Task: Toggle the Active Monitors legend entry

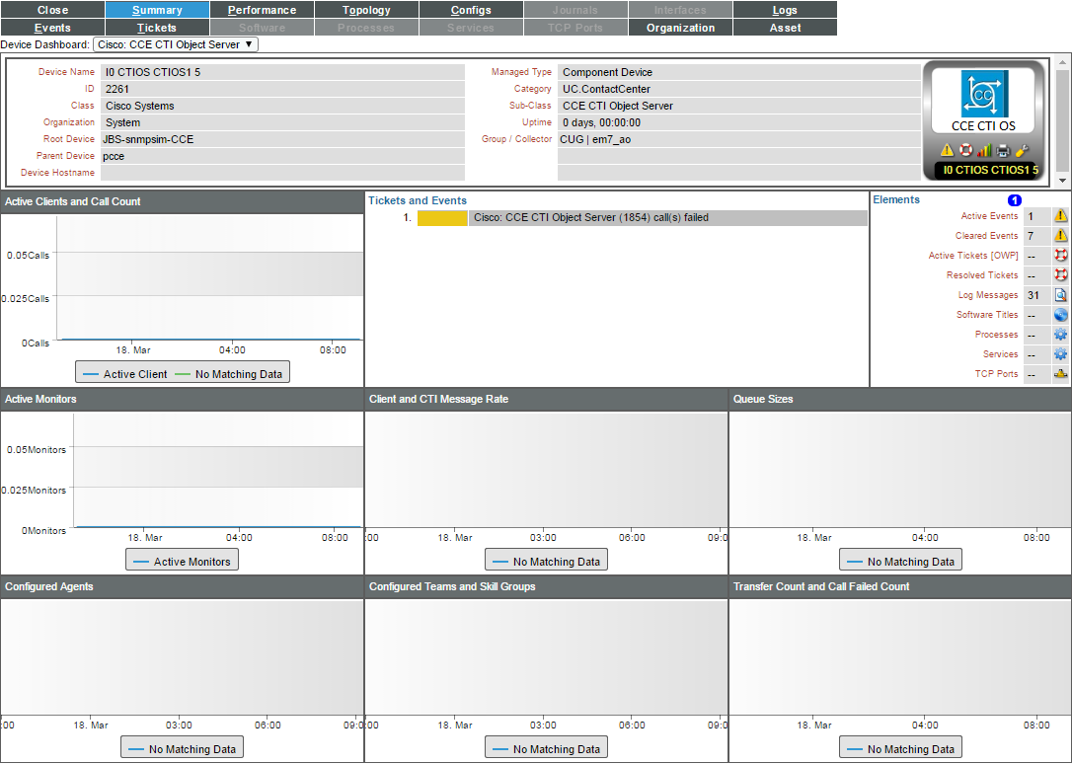Action: (182, 562)
